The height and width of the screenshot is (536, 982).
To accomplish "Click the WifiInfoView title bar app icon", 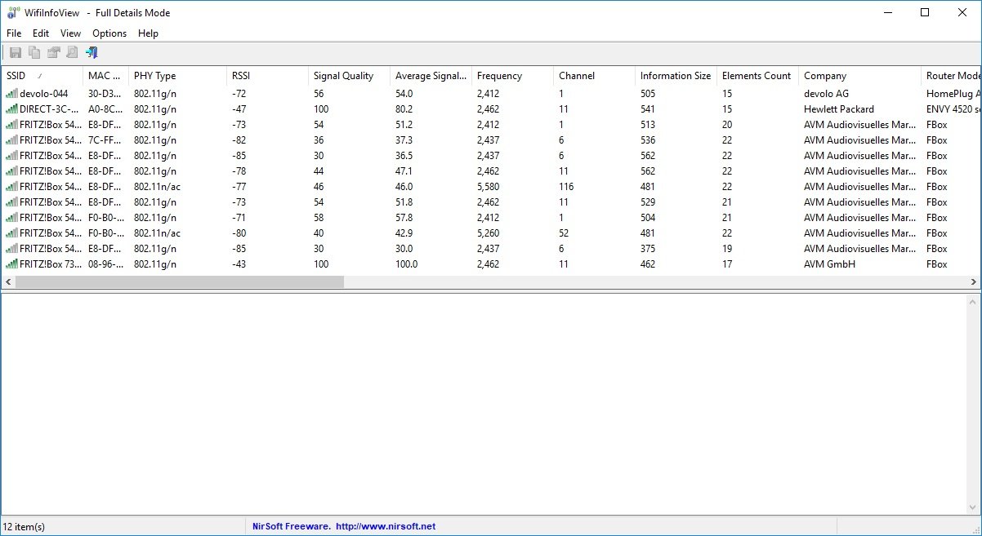I will click(12, 13).
